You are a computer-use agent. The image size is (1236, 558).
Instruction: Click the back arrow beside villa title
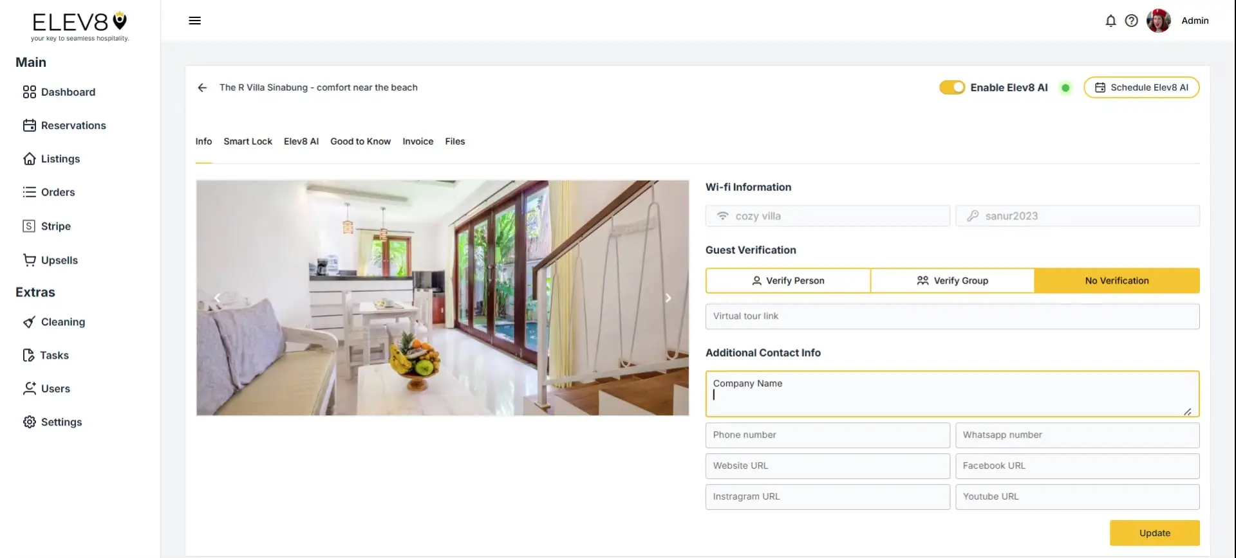tap(202, 87)
